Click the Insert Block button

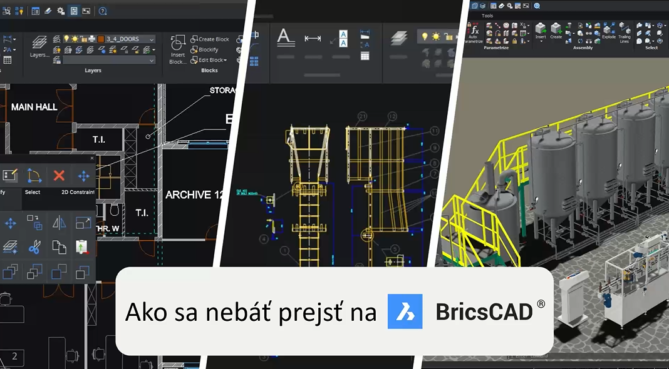pos(177,49)
